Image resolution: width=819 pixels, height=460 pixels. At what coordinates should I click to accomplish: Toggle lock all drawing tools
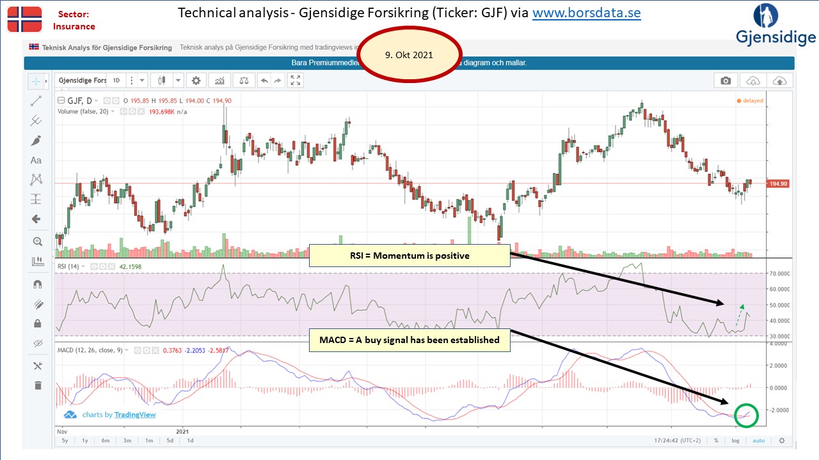36,323
